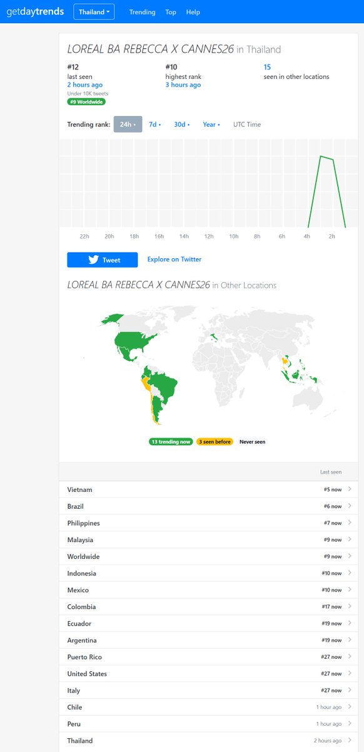Switch to the 30d trending rank
The width and height of the screenshot is (364, 752).
pyautogui.click(x=181, y=124)
